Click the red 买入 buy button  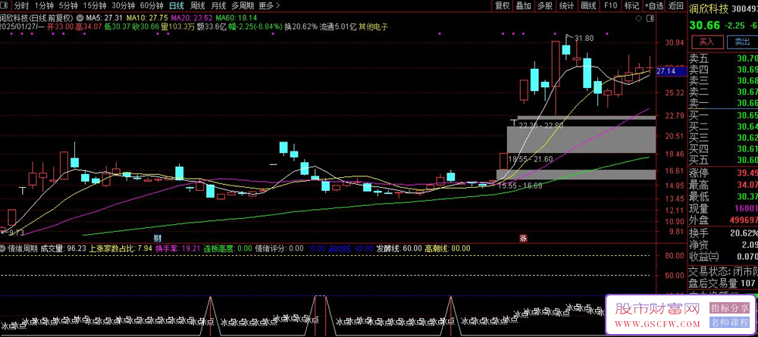(x=706, y=42)
